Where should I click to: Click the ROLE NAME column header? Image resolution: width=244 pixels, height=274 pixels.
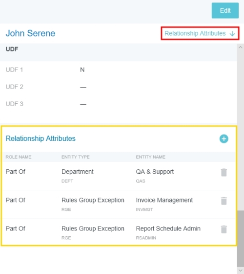point(19,157)
